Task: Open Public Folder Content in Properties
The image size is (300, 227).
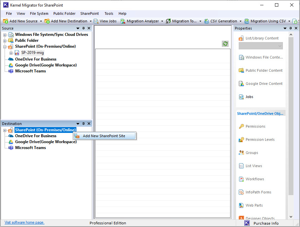Action: click(260, 70)
